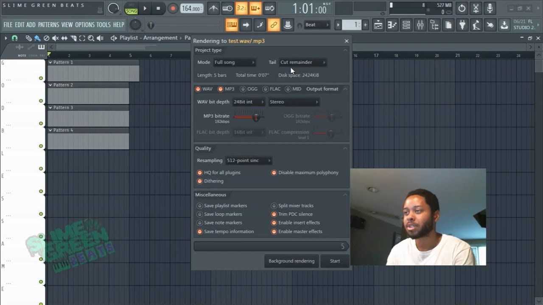Toggle the orange link icon
543x305 pixels.
click(x=274, y=25)
